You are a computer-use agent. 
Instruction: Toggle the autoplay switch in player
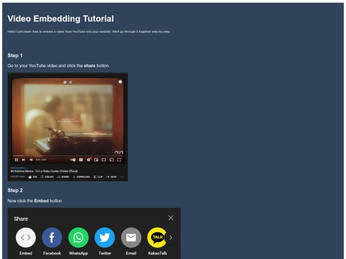(x=73, y=160)
